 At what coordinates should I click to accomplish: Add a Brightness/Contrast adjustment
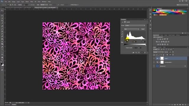tap(158, 39)
